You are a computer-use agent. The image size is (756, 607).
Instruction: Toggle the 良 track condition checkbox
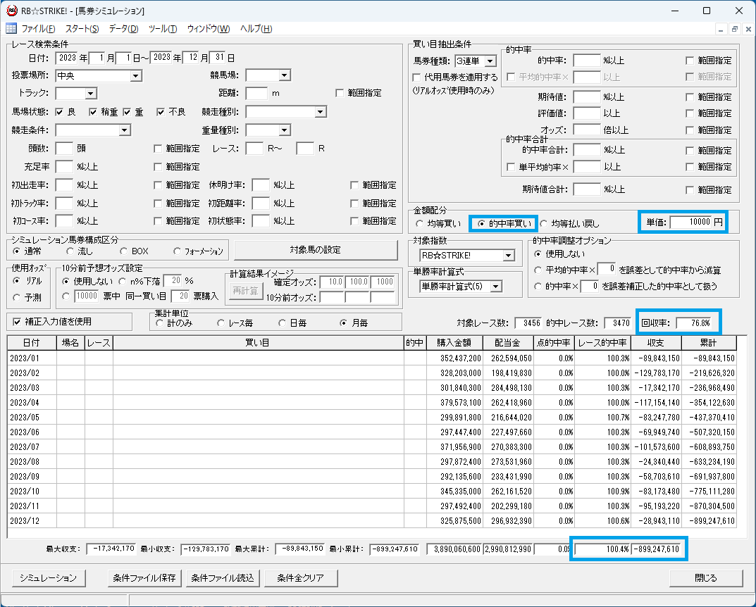pyautogui.click(x=59, y=112)
